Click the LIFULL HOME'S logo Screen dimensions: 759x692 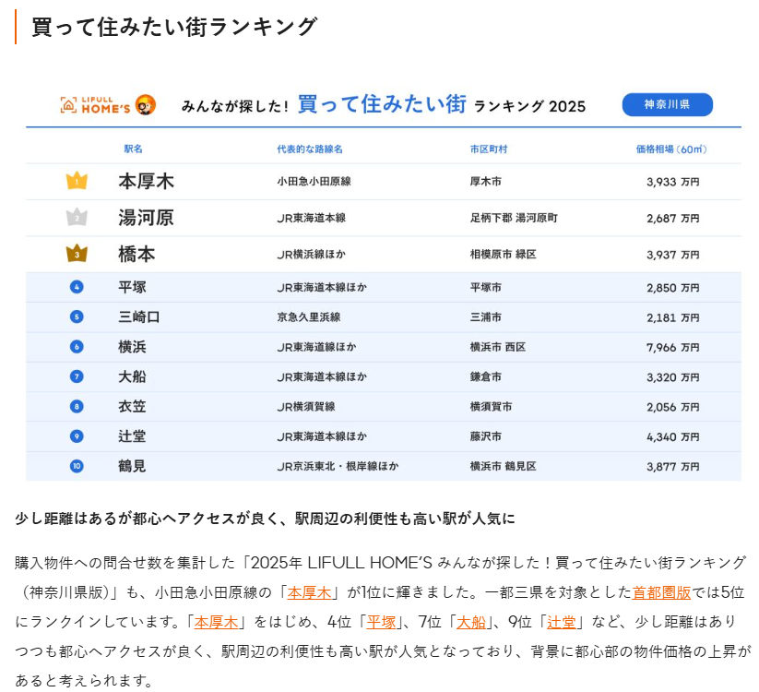[95, 105]
